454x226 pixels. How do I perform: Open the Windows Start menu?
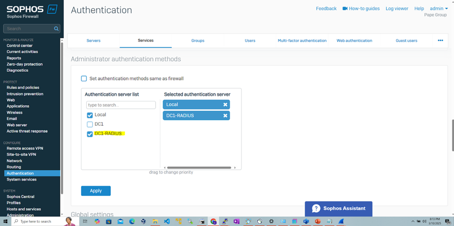(5, 221)
